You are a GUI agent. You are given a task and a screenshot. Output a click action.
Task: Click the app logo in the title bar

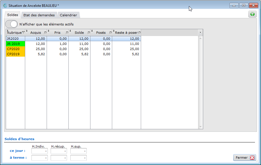[x=5, y=6]
